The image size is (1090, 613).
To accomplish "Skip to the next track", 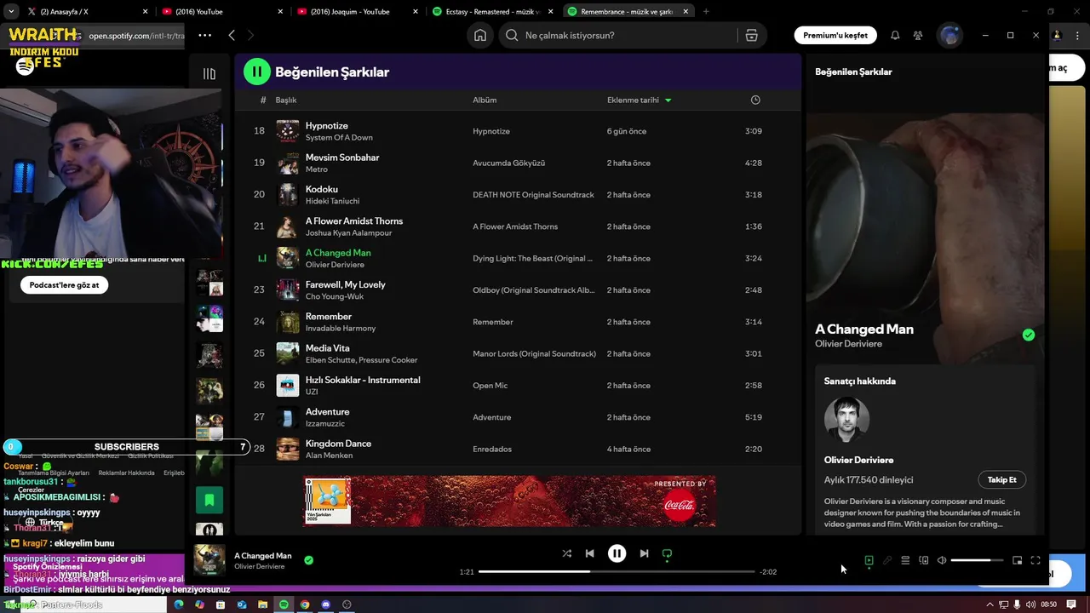I will click(x=644, y=553).
